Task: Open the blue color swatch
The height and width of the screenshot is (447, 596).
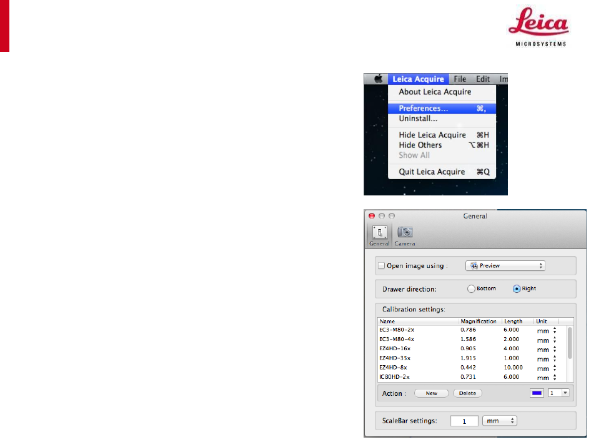Action: 537,393
